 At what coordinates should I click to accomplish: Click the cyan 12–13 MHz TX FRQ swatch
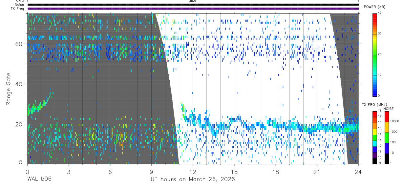point(374,144)
